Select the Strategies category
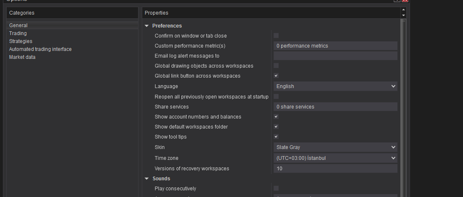The image size is (463, 197). 20,41
